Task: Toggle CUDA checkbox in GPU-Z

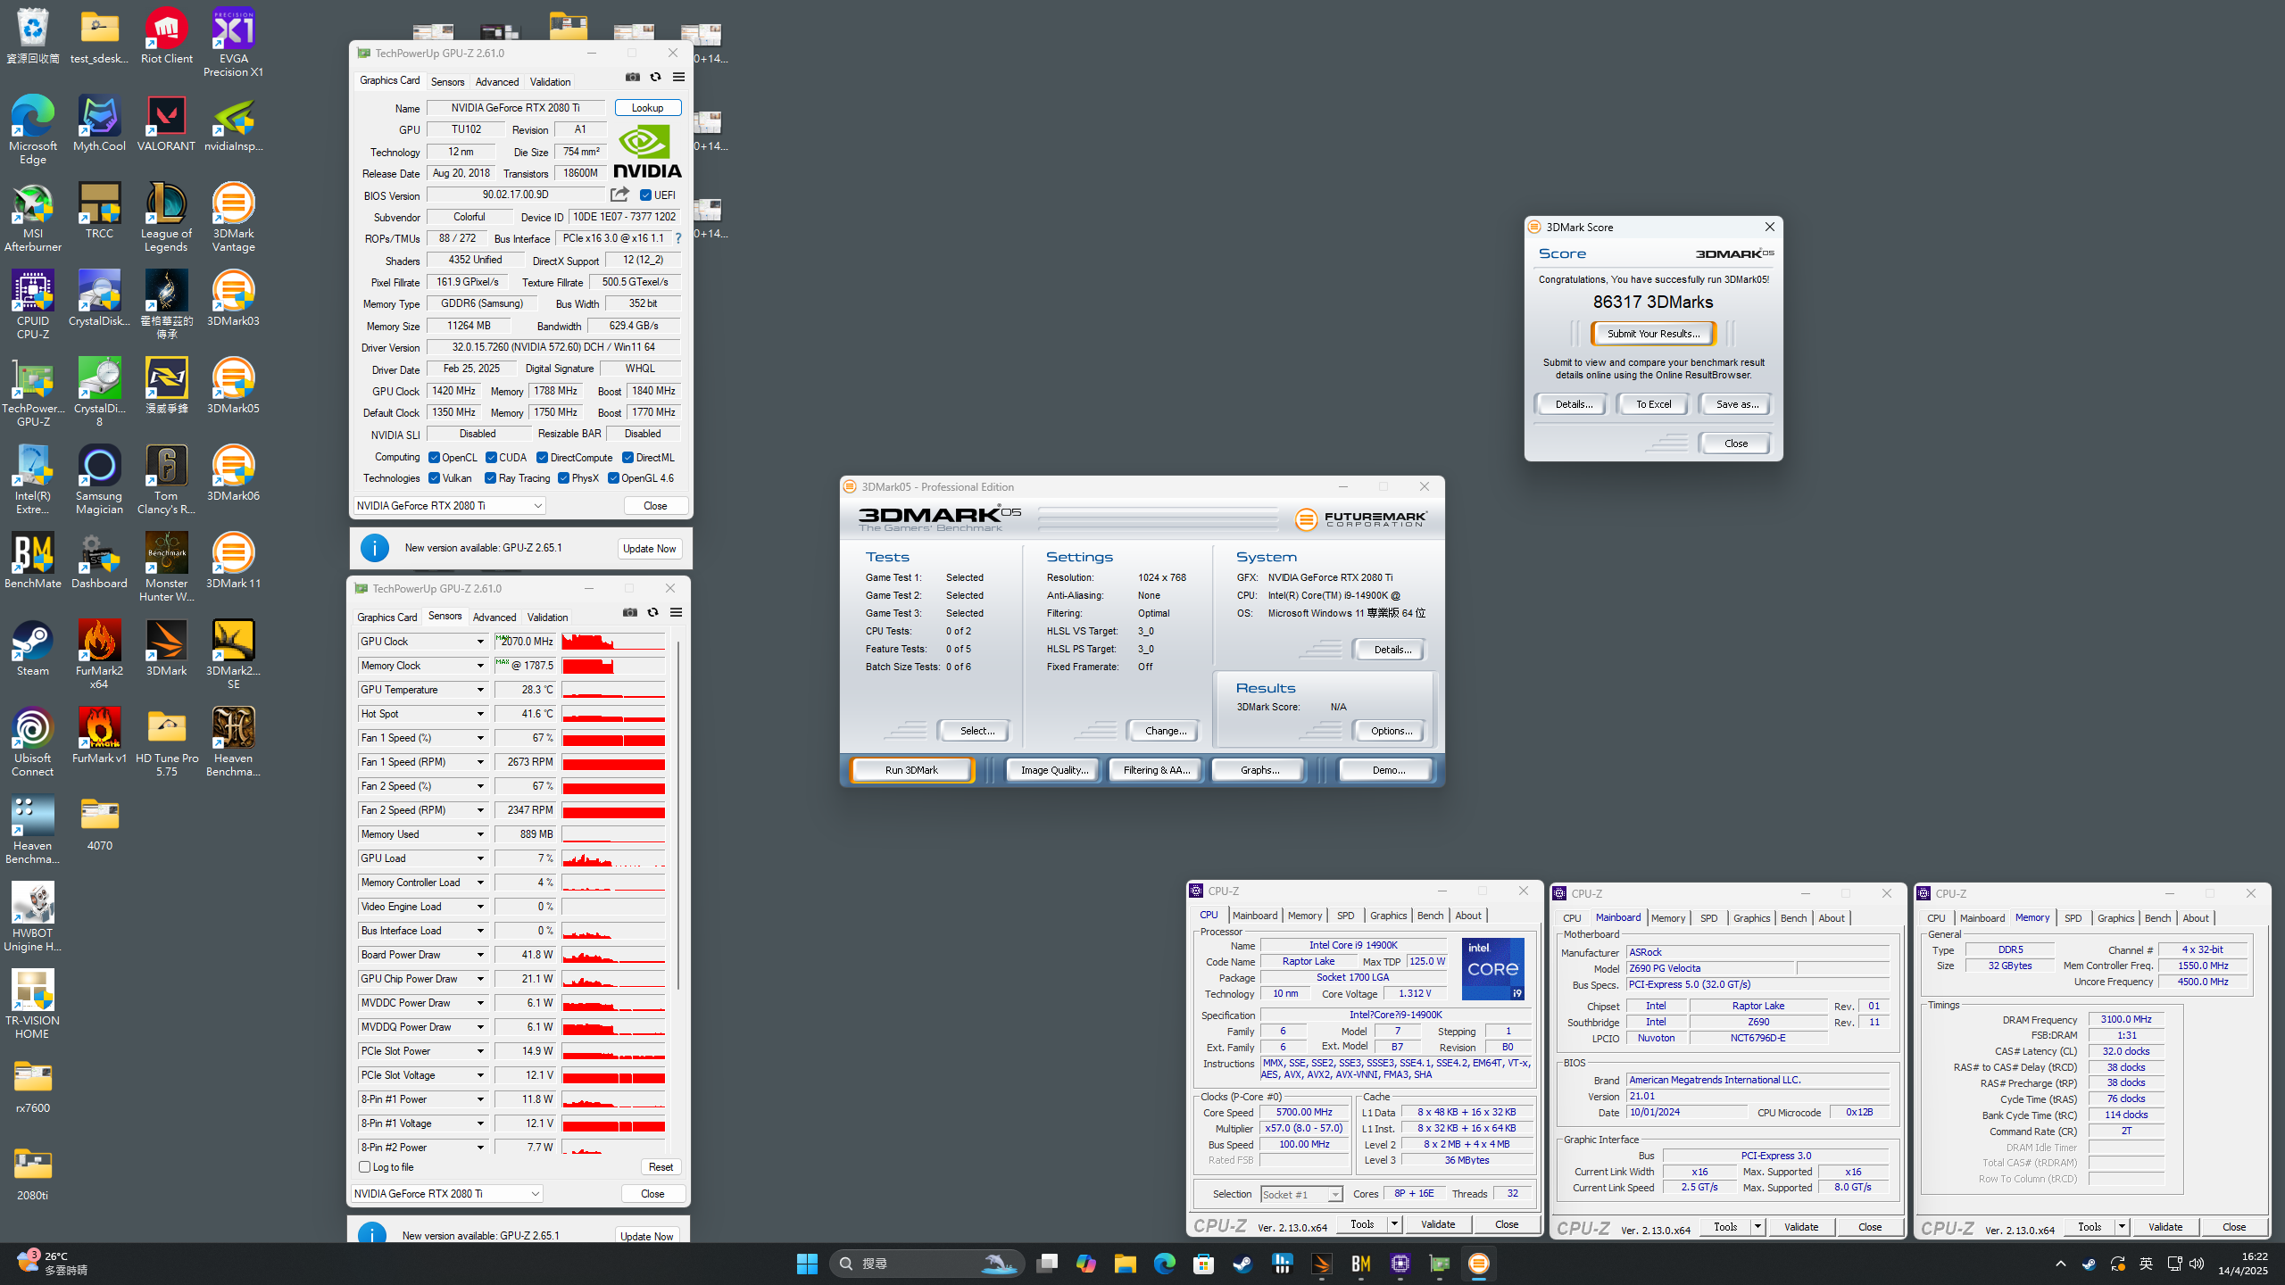Action: [x=491, y=458]
